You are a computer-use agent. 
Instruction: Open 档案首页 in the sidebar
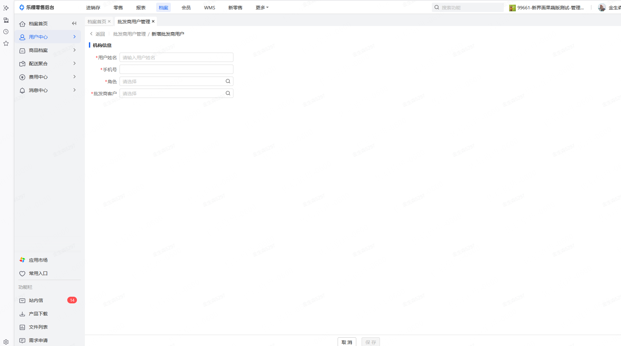point(38,24)
